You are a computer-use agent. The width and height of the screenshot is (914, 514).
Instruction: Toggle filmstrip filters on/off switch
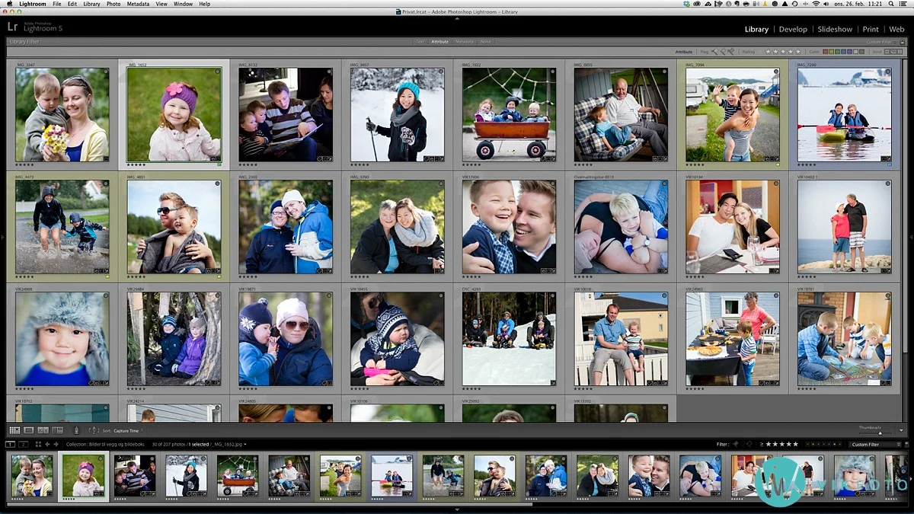click(x=906, y=444)
